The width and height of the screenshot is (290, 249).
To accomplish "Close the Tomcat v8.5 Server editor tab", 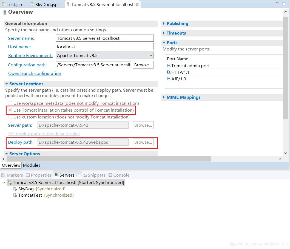I will [x=137, y=4].
